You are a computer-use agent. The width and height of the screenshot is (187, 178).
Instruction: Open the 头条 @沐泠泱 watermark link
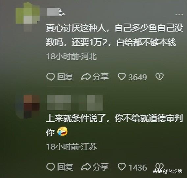pyautogui.click(x=168, y=171)
